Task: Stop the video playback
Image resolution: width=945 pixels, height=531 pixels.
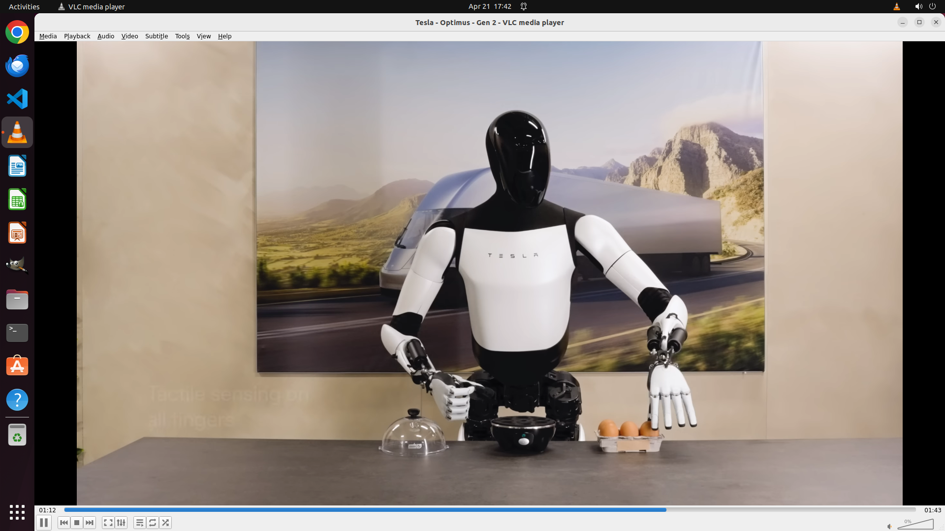Action: (x=77, y=523)
